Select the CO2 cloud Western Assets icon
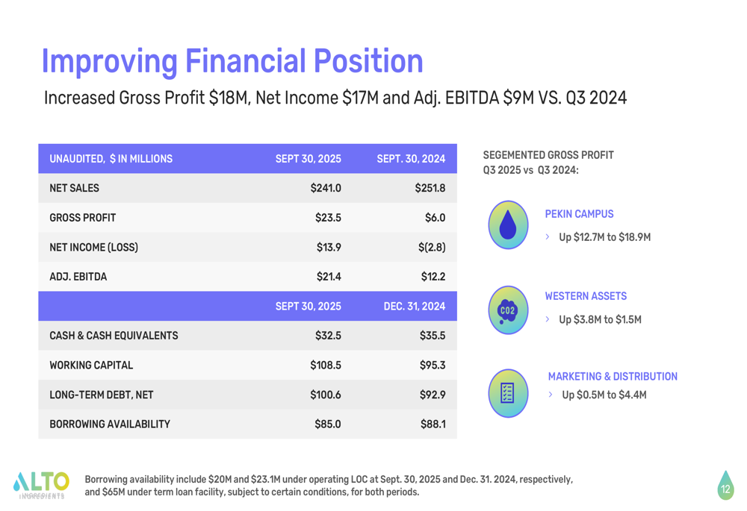Screen dimensions: 747x511 click(508, 310)
